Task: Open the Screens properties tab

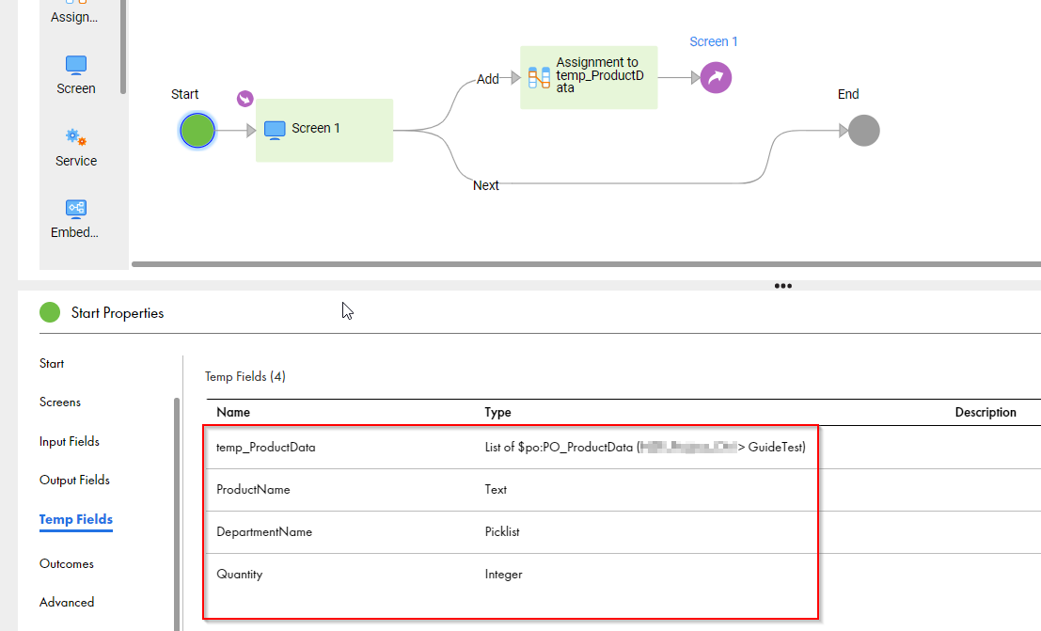Action: pyautogui.click(x=60, y=402)
